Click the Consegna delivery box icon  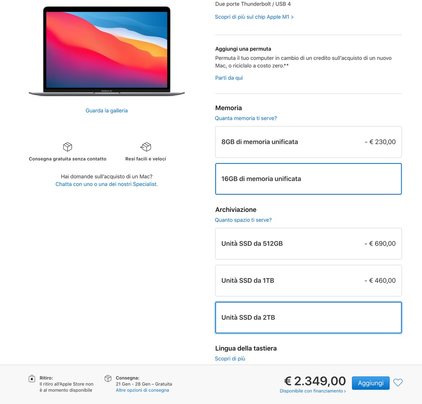[x=108, y=378]
